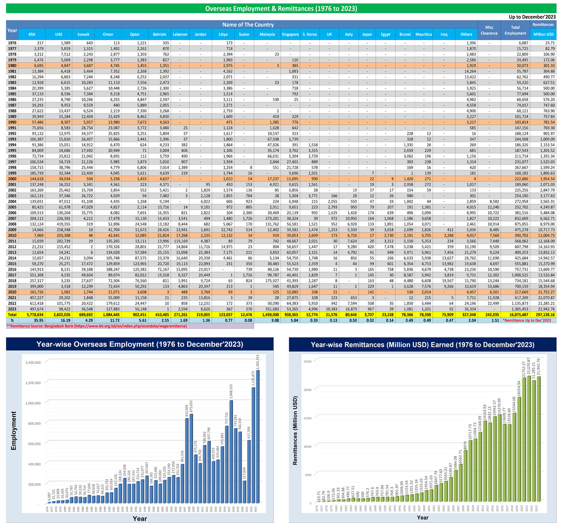This screenshot has width=564, height=526.
Task: Click the Overseas Employment & Remittances title banner
Action: tap(281, 8)
